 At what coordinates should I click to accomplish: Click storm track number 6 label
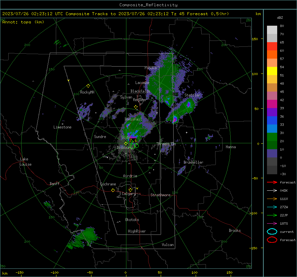point(136,141)
